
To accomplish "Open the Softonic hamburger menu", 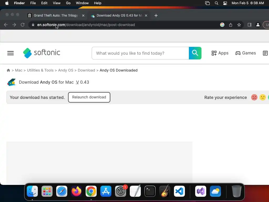I will 11,53.
